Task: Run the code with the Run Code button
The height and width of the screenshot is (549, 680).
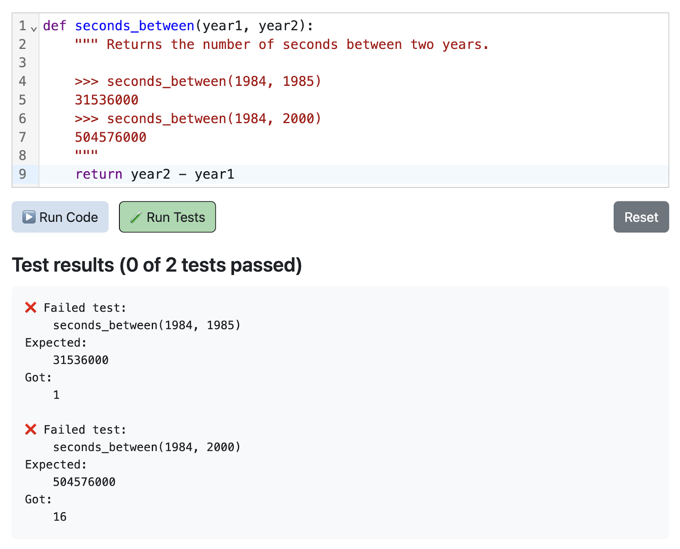Action: tap(60, 217)
